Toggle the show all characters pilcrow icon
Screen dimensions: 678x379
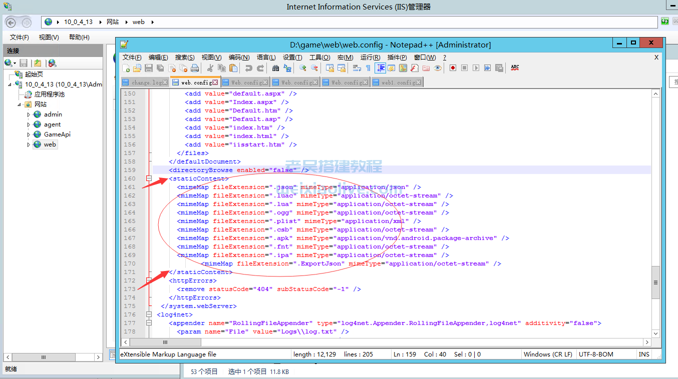(368, 68)
